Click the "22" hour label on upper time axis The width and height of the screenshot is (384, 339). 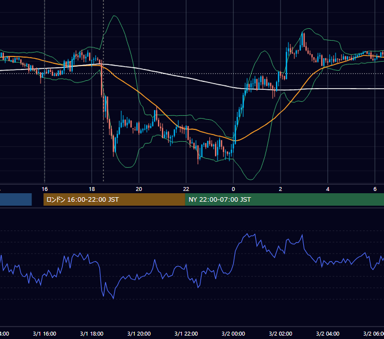(x=186, y=189)
